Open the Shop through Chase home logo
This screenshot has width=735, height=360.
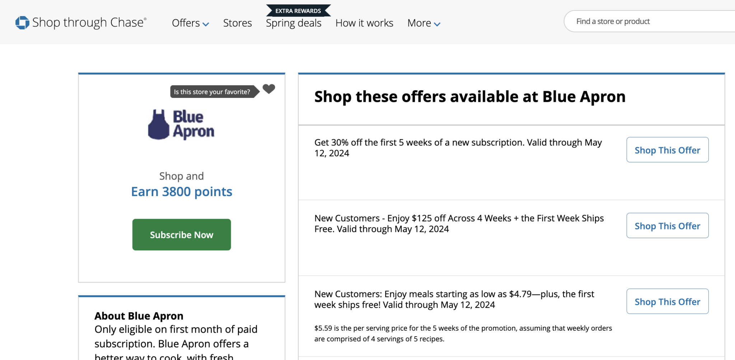point(80,22)
